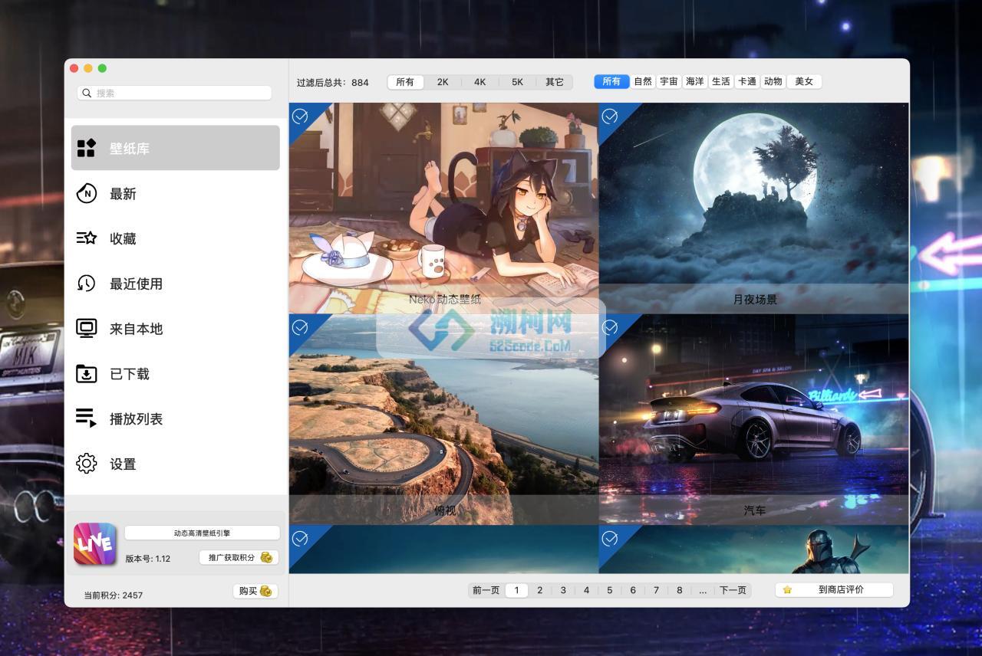Image resolution: width=982 pixels, height=656 pixels.
Task: Select page 1 in pagination
Action: point(517,590)
